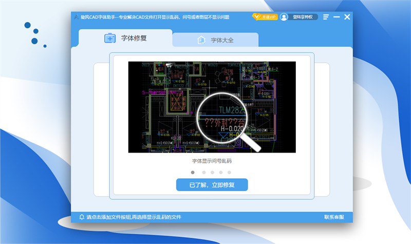
Task: Click the 字体修复 first-aid kit icon
Action: tap(110, 39)
